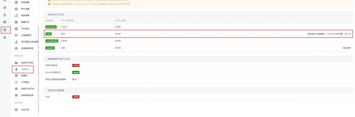The width and height of the screenshot is (355, 117).
Task: Click the 系统常规检测 shield icon
Action: tap(16, 95)
